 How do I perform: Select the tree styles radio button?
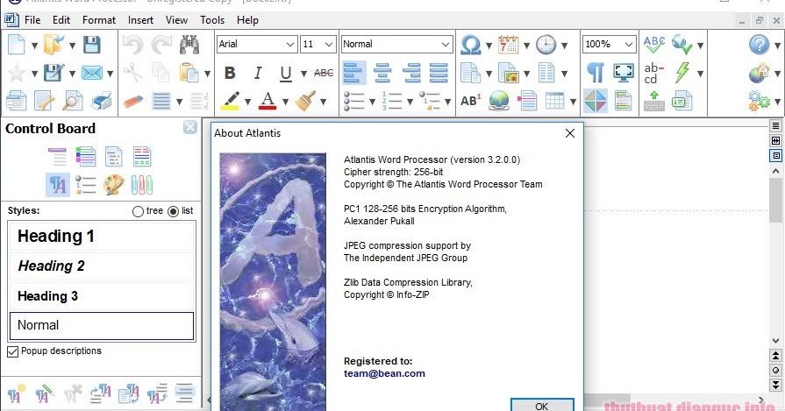click(x=138, y=211)
